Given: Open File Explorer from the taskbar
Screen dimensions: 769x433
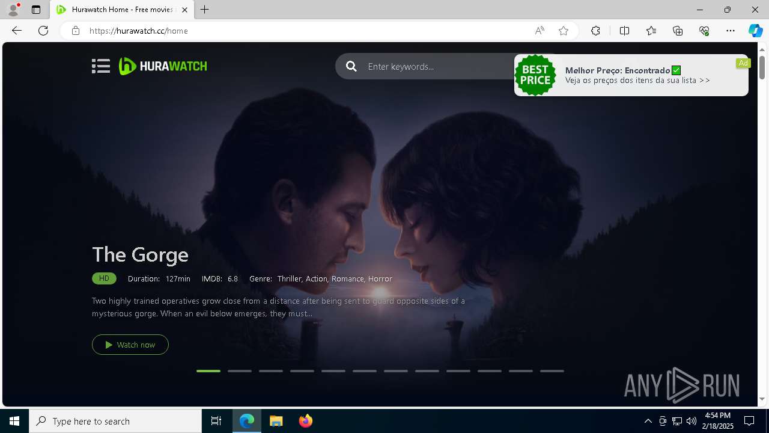Looking at the screenshot, I should pyautogui.click(x=276, y=421).
